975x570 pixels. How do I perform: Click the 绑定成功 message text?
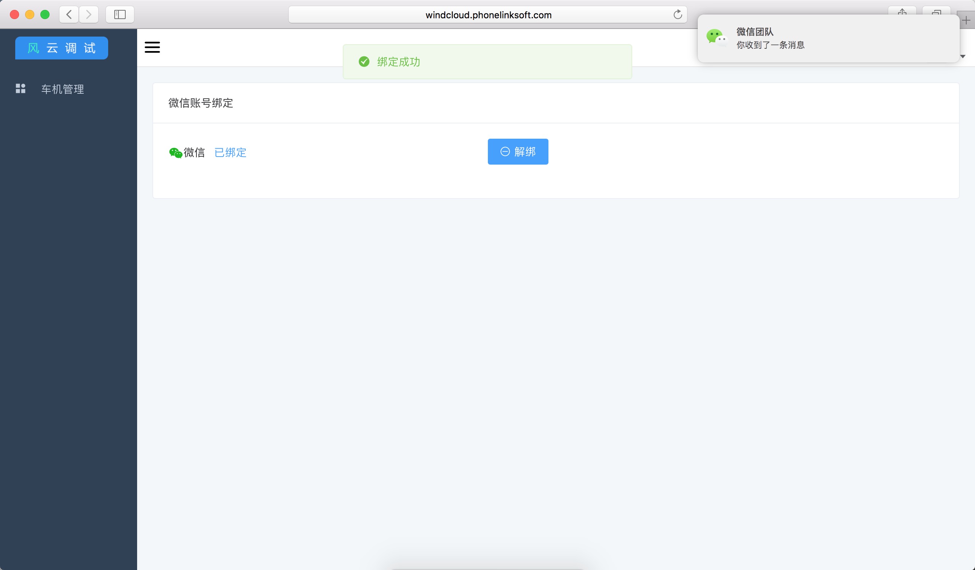point(398,62)
